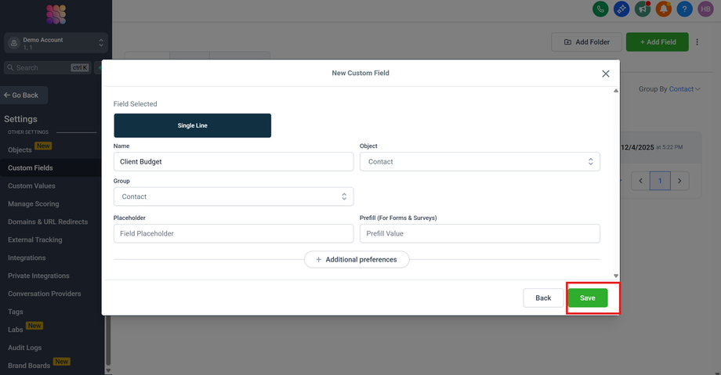The width and height of the screenshot is (721, 375).
Task: Click the green phone dialer icon
Action: (600, 9)
